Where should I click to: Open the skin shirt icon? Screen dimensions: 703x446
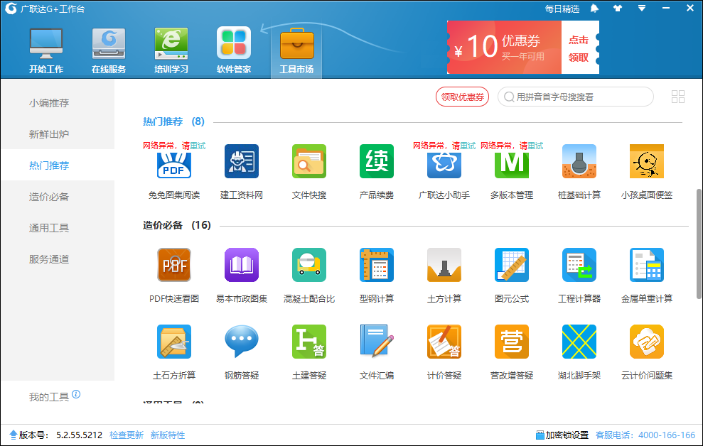[618, 8]
